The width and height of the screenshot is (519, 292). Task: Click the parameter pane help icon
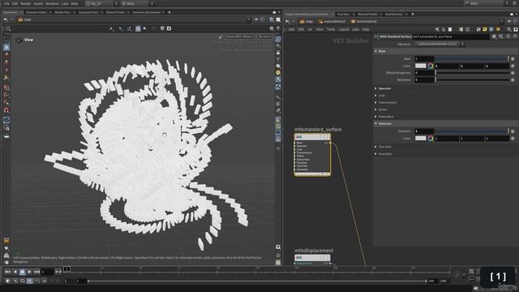pyautogui.click(x=515, y=36)
